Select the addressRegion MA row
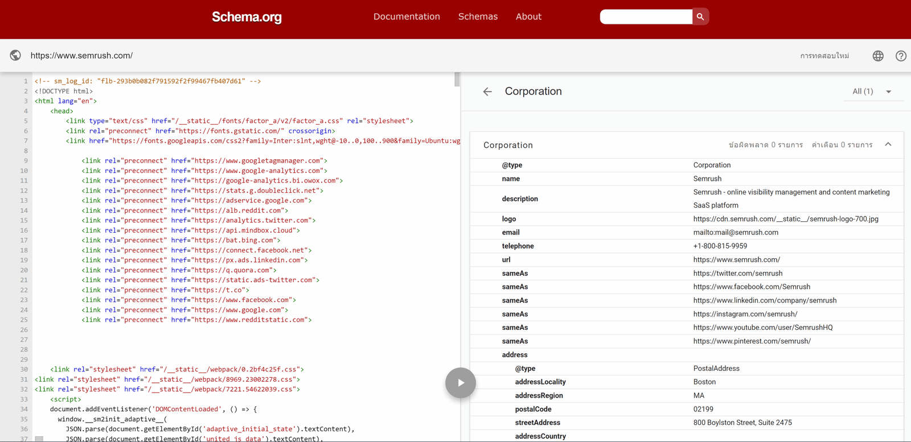The width and height of the screenshot is (911, 442). click(687, 396)
